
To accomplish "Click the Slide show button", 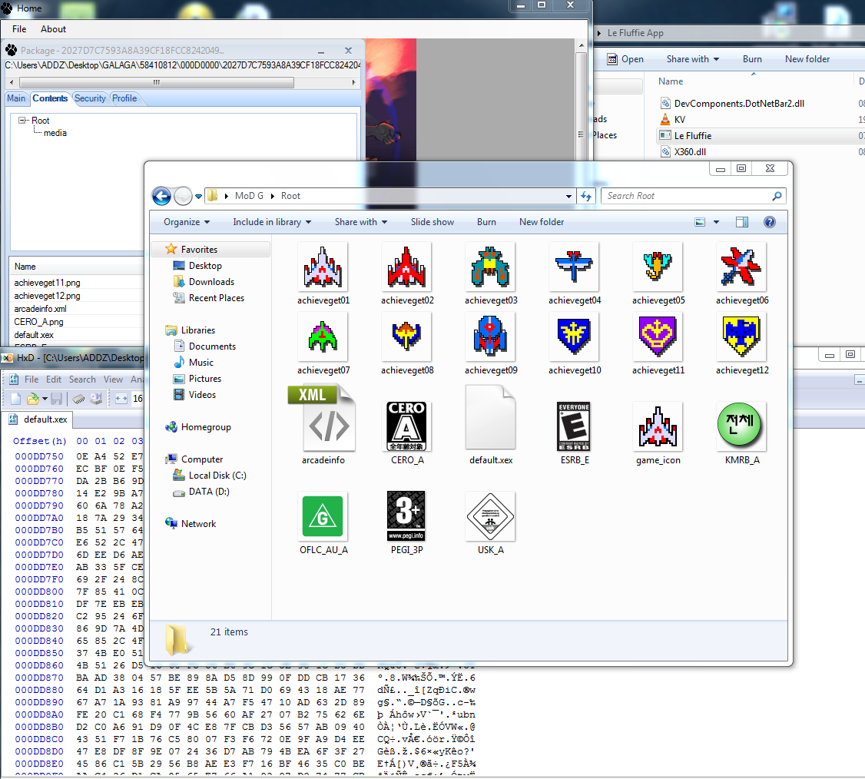I will 432,222.
